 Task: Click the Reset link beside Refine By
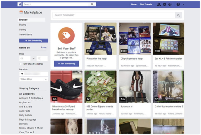44,47
